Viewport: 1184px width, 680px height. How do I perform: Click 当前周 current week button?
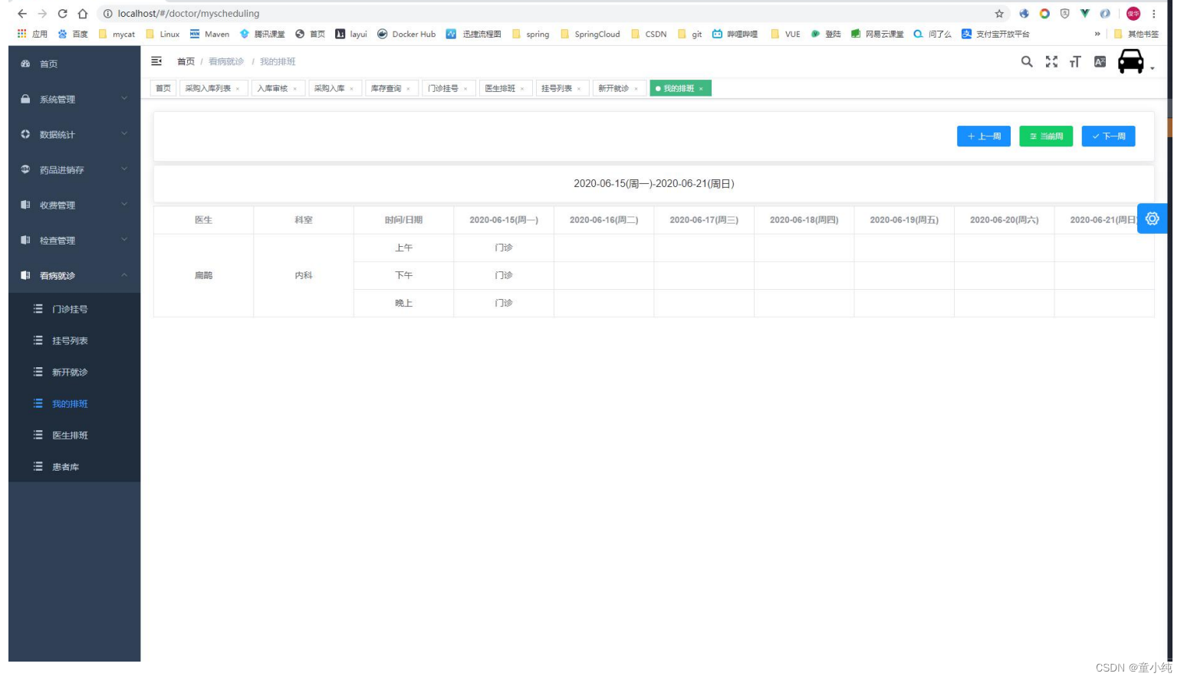(1046, 136)
